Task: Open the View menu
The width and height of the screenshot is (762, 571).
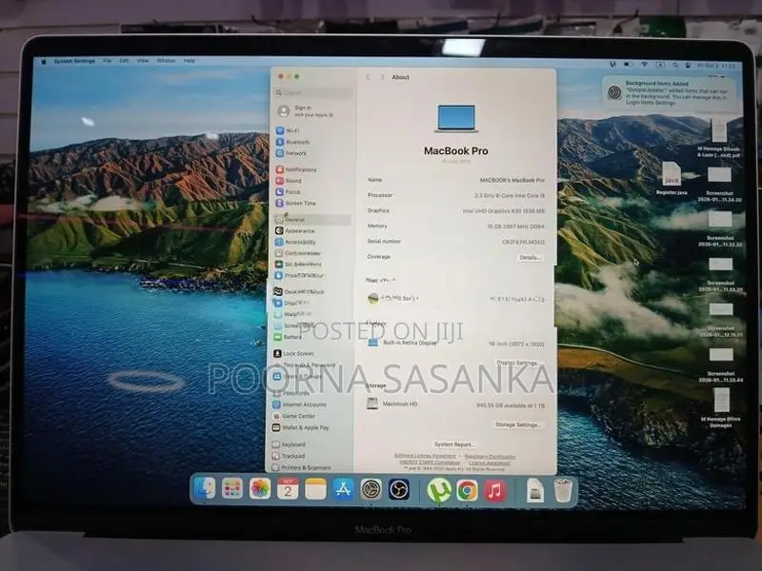Action: point(142,61)
